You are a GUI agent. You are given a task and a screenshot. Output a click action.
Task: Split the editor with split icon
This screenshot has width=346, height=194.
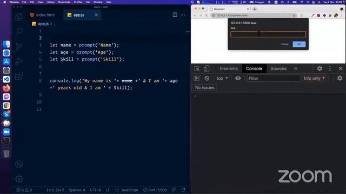click(x=175, y=15)
